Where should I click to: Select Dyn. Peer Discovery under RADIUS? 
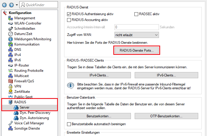click(35, 113)
